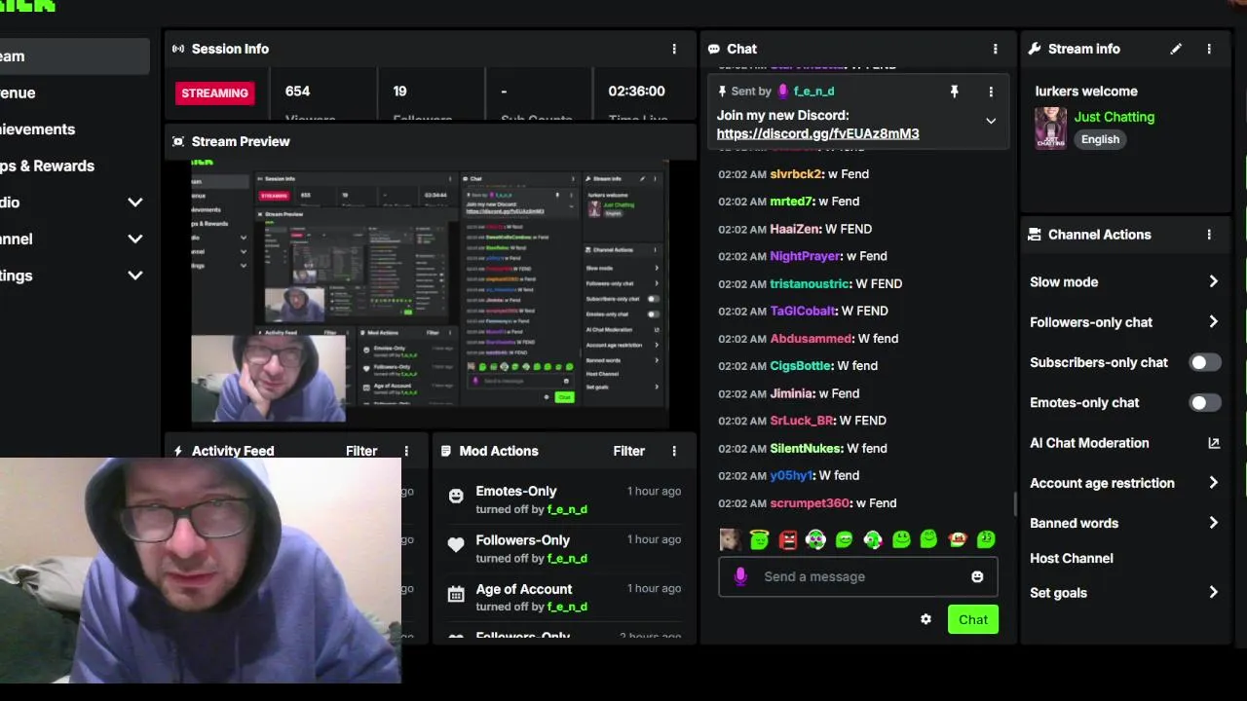Click the 'lurkers welcome' stream title
The height and width of the screenshot is (701, 1247).
click(1086, 92)
